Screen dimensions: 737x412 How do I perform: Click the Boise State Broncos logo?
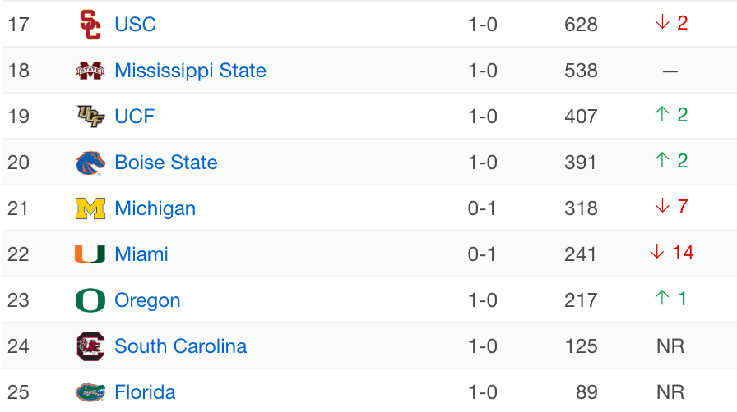click(90, 163)
